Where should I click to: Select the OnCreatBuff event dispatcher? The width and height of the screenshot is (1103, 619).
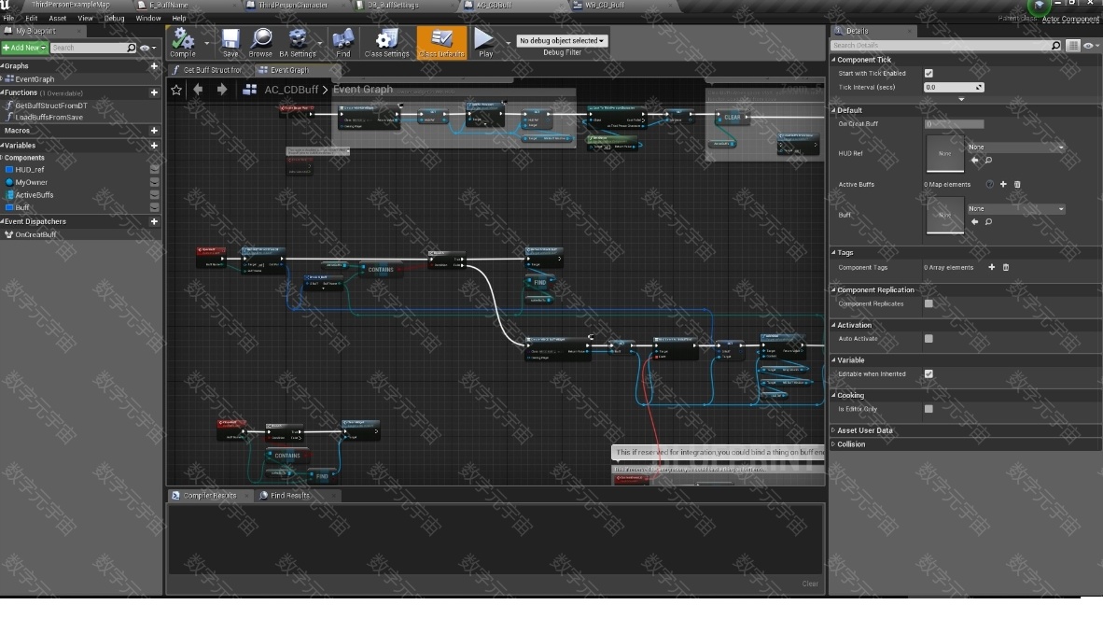(x=35, y=235)
